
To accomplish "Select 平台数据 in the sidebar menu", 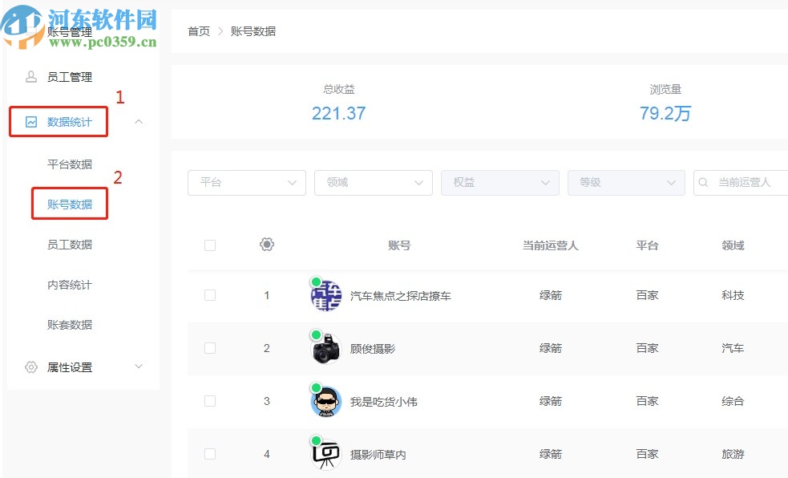I will click(x=69, y=164).
